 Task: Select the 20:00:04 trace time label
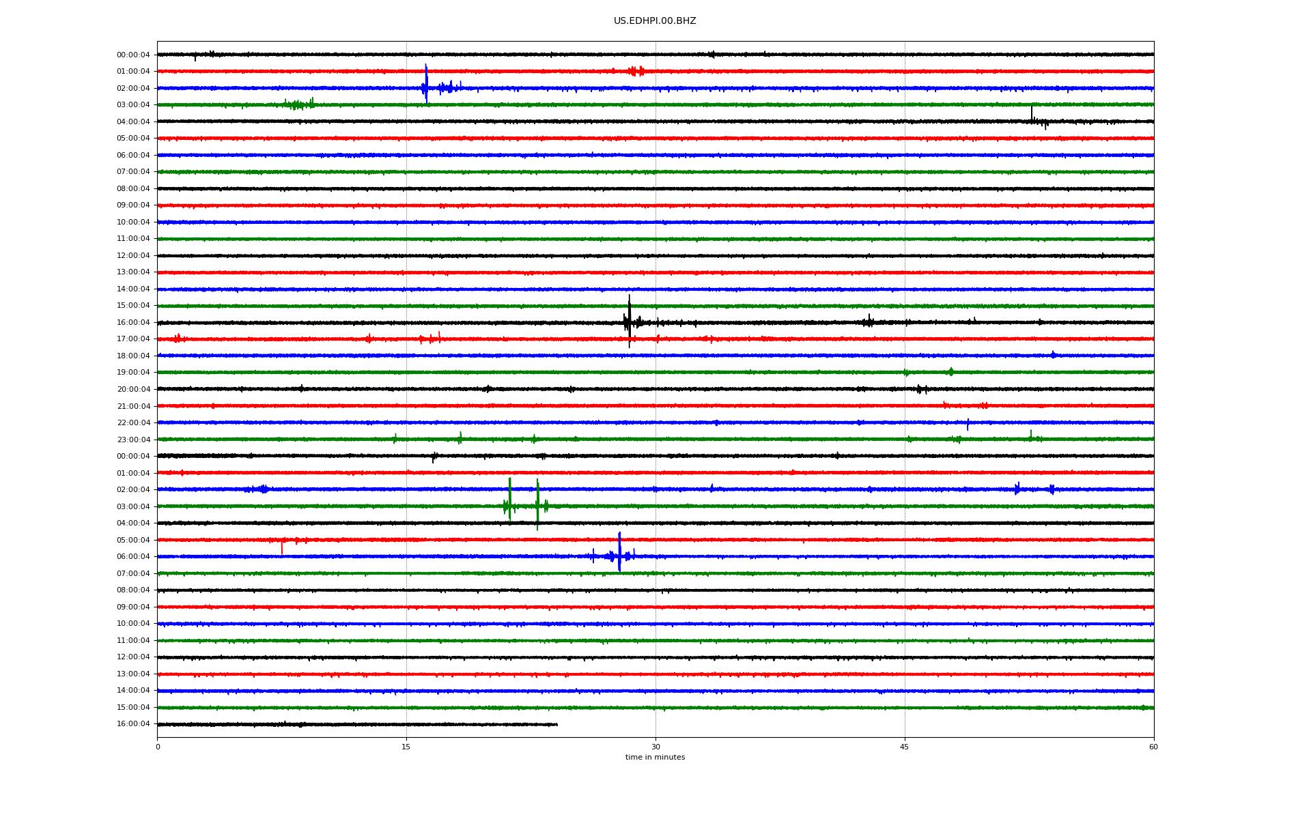[133, 390]
